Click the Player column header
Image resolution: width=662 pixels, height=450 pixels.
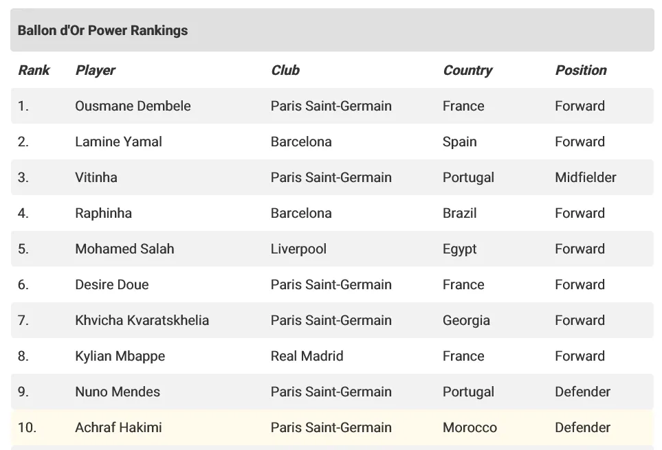[x=95, y=70]
